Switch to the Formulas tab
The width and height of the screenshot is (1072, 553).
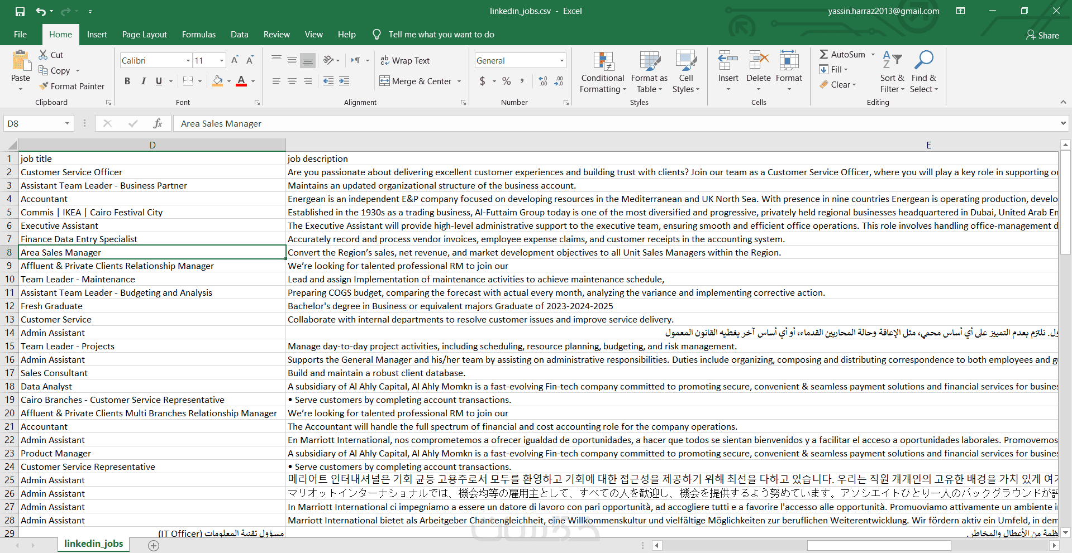[x=199, y=35]
